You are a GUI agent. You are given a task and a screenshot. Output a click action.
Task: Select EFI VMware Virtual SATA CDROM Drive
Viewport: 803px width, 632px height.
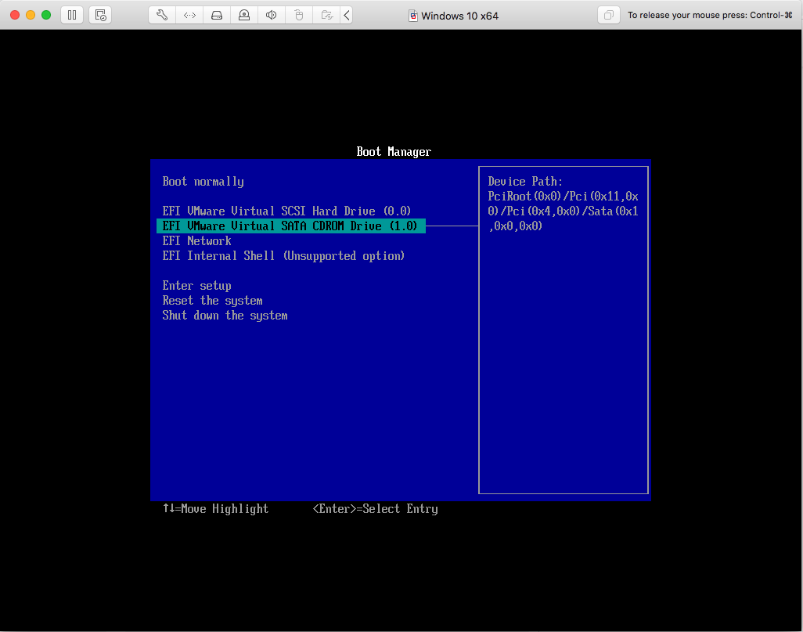tap(291, 226)
